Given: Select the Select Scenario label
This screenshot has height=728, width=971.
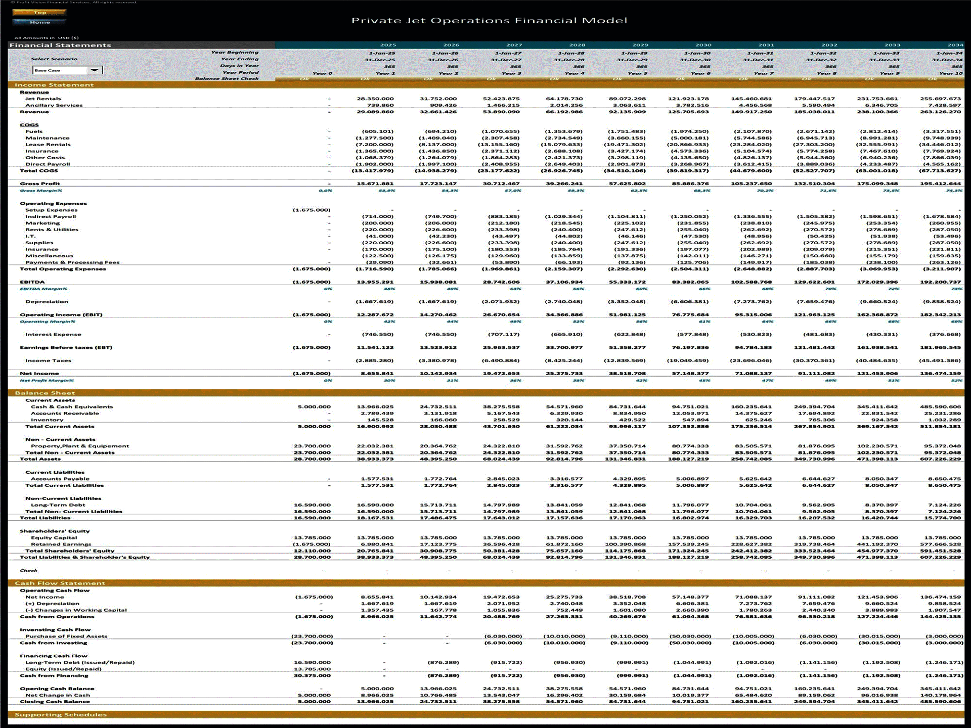Looking at the screenshot, I should [54, 59].
